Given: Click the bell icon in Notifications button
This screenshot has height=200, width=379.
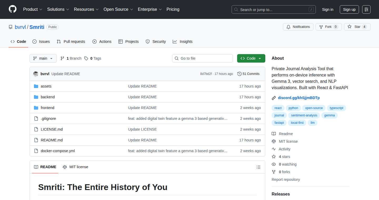Looking at the screenshot, I should coord(288,27).
